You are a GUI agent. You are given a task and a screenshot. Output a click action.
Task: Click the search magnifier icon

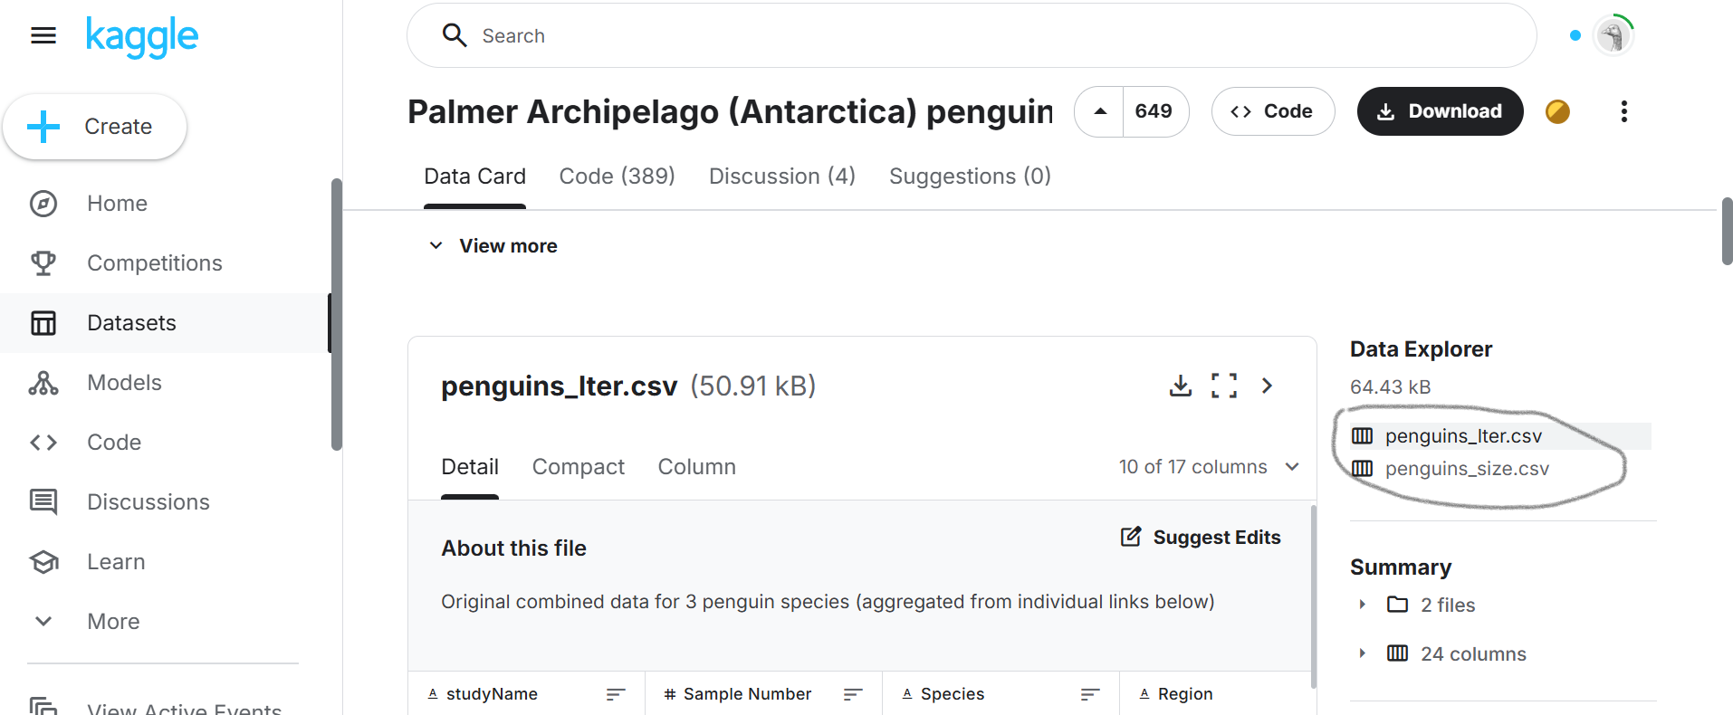(455, 35)
